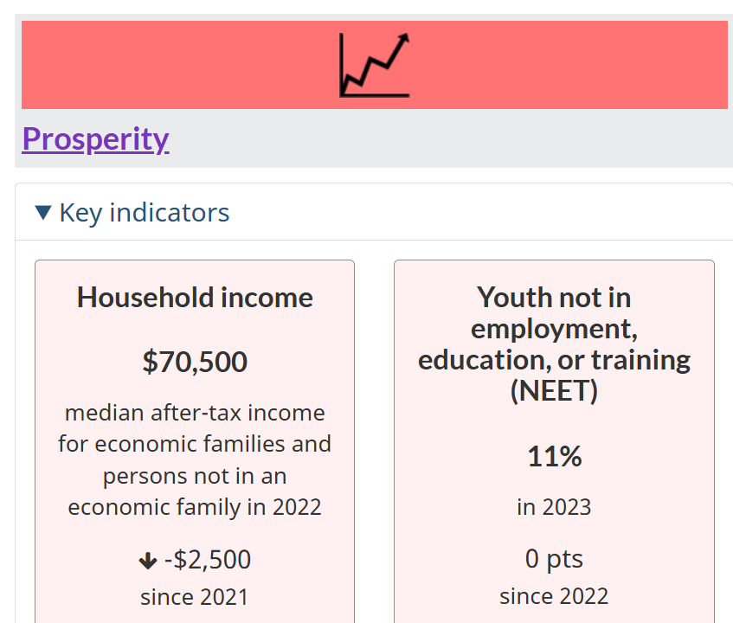Click the median after-tax income description
733x623 pixels.
tap(195, 459)
